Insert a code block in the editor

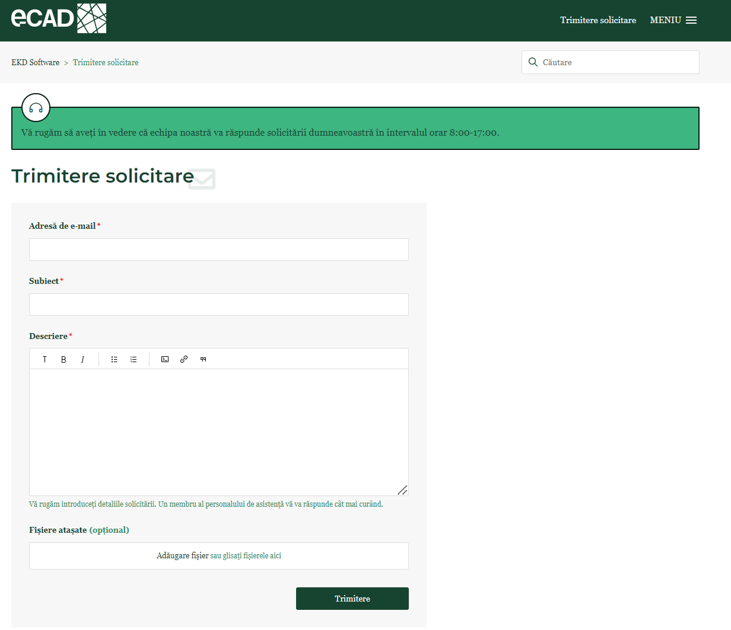pyautogui.click(x=165, y=359)
